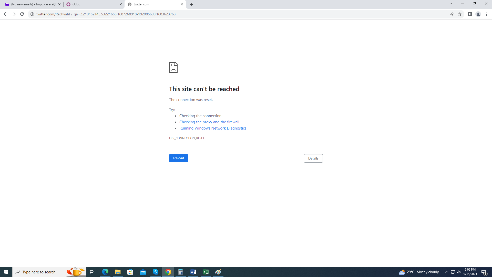This screenshot has width=492, height=277.
Task: View site information icon in address bar
Action: pyautogui.click(x=32, y=14)
